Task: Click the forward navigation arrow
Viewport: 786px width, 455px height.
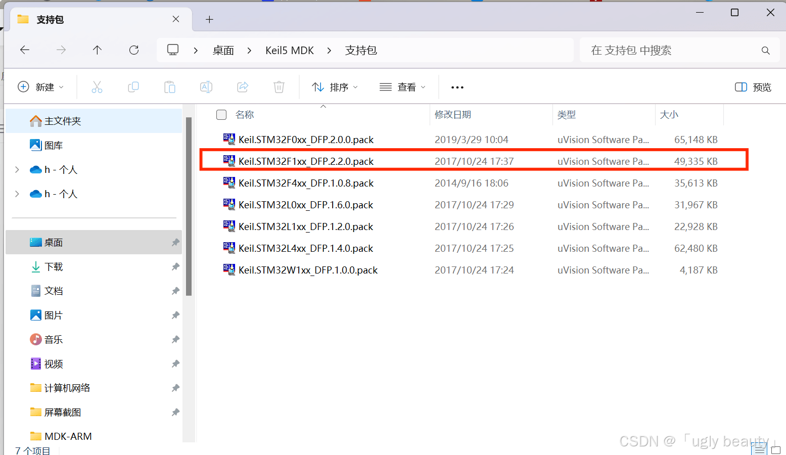Action: pos(61,50)
